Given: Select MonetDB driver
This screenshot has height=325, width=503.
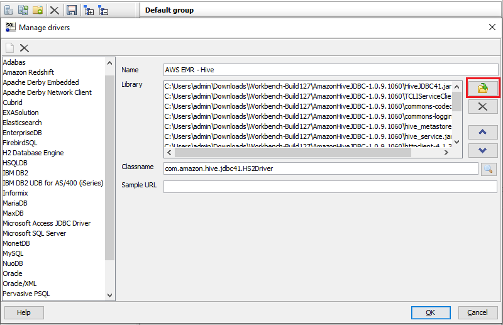Looking at the screenshot, I should point(53,243).
